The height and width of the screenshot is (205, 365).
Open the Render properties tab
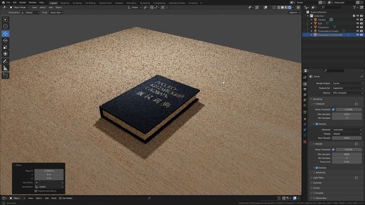click(305, 84)
